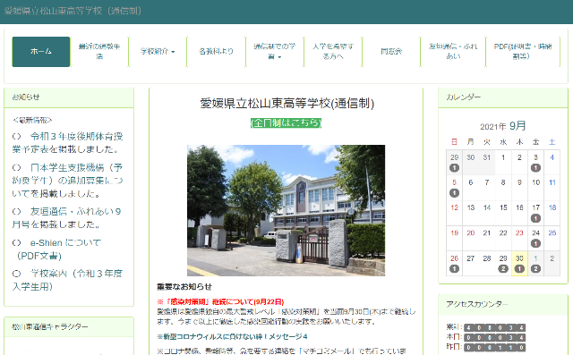Open e-Shien について PDF link

tap(56, 249)
